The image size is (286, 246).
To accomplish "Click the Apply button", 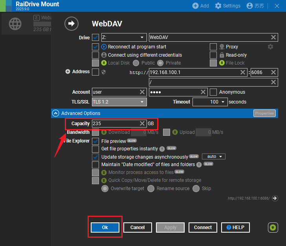I will [x=170, y=228].
